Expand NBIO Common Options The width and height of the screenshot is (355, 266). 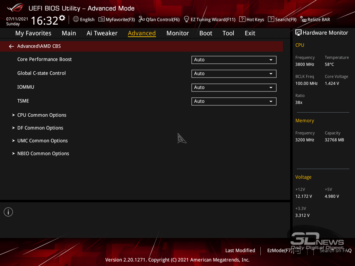click(x=43, y=153)
